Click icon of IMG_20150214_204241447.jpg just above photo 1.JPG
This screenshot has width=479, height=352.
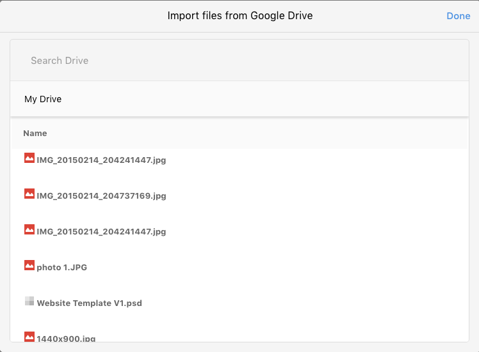click(29, 229)
